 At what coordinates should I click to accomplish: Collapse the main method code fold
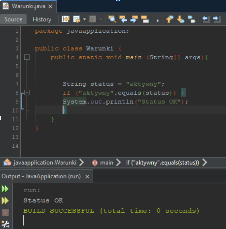[x=27, y=57]
